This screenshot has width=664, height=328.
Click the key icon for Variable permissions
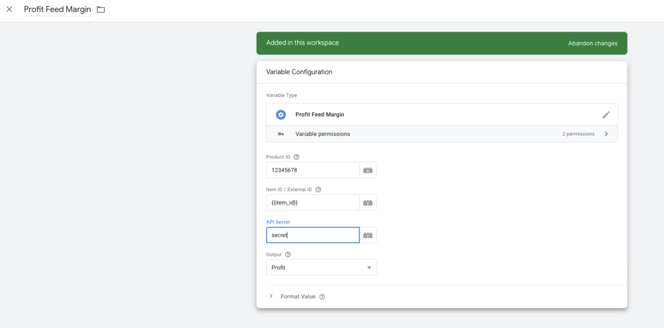tap(281, 134)
